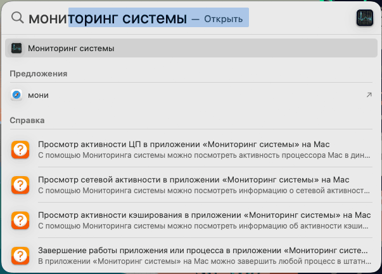
Task: Click description «можно завершить любой процесс»
Action: point(273,261)
